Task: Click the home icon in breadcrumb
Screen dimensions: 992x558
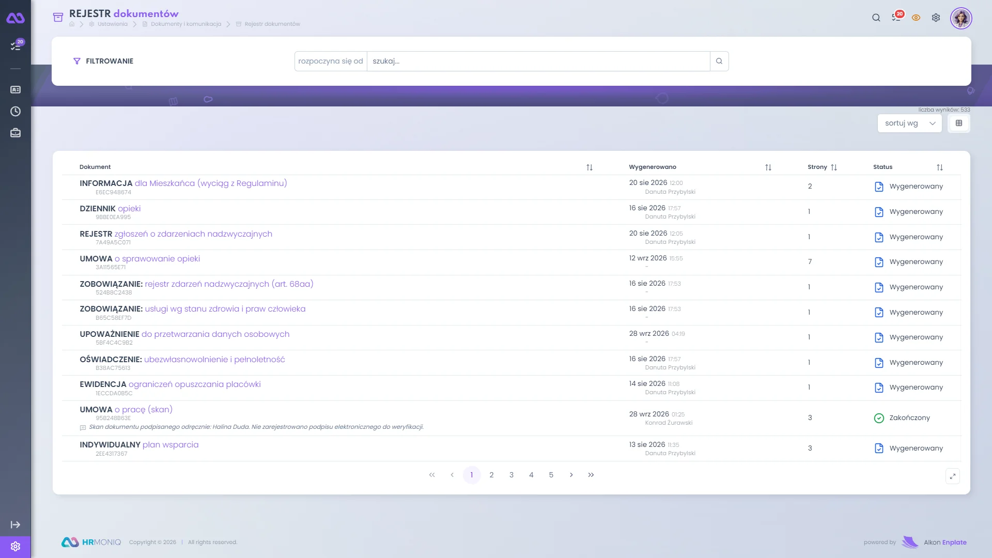Action: (72, 24)
